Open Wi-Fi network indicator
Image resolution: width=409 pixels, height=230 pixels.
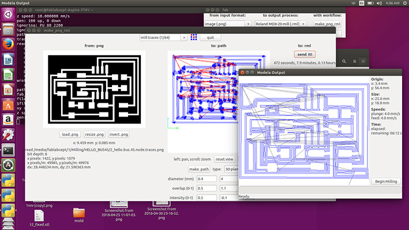354,3
